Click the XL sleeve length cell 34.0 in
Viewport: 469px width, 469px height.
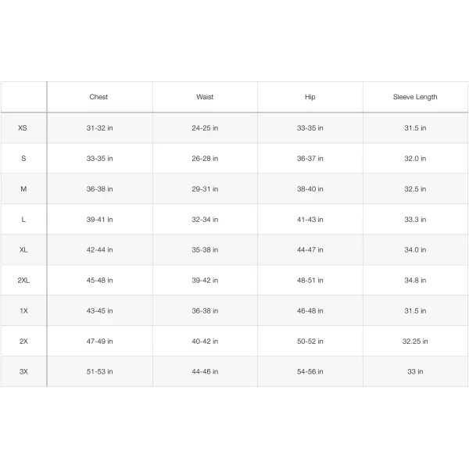click(x=415, y=249)
